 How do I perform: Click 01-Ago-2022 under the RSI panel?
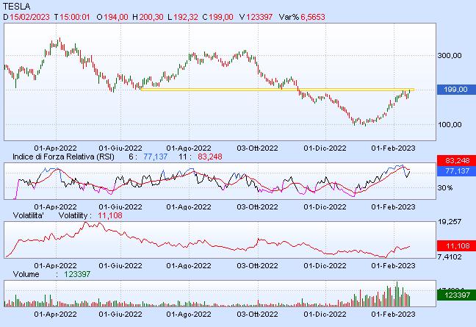click(189, 206)
